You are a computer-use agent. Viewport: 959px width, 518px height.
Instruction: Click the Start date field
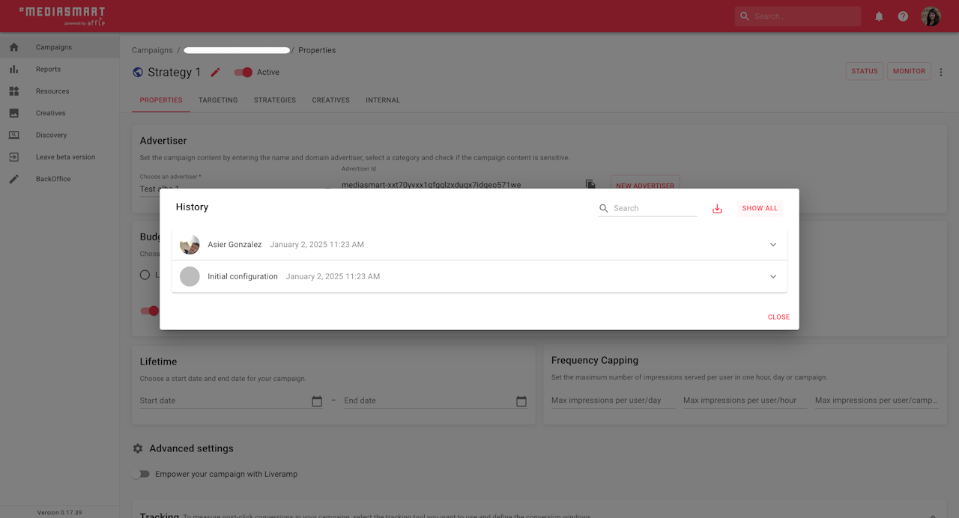pos(232,400)
